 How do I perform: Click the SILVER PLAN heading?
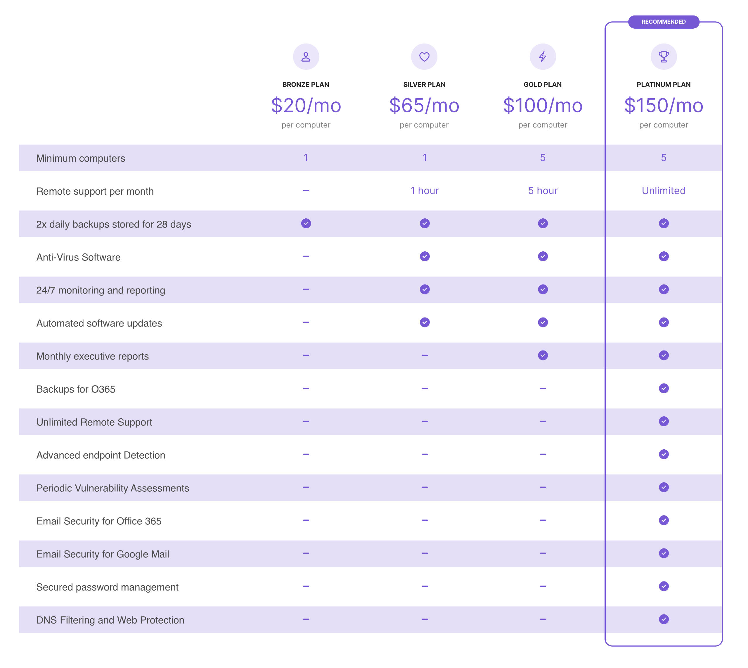coord(424,84)
